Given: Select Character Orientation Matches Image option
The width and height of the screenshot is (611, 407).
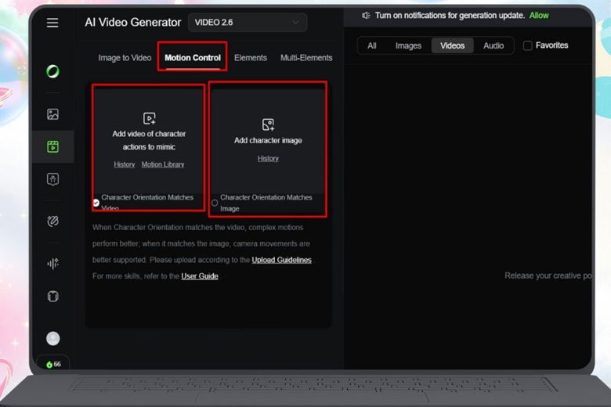Looking at the screenshot, I should click(x=215, y=203).
